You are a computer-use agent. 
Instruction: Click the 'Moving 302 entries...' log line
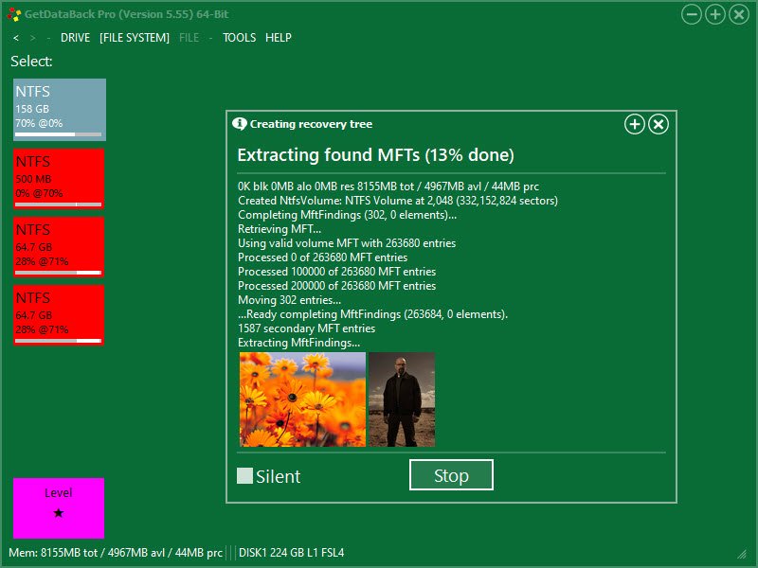(290, 300)
